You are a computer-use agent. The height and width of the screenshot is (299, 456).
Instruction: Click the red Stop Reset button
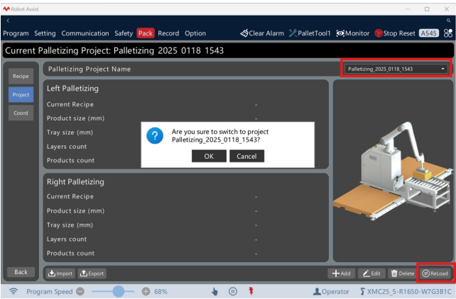pos(395,33)
